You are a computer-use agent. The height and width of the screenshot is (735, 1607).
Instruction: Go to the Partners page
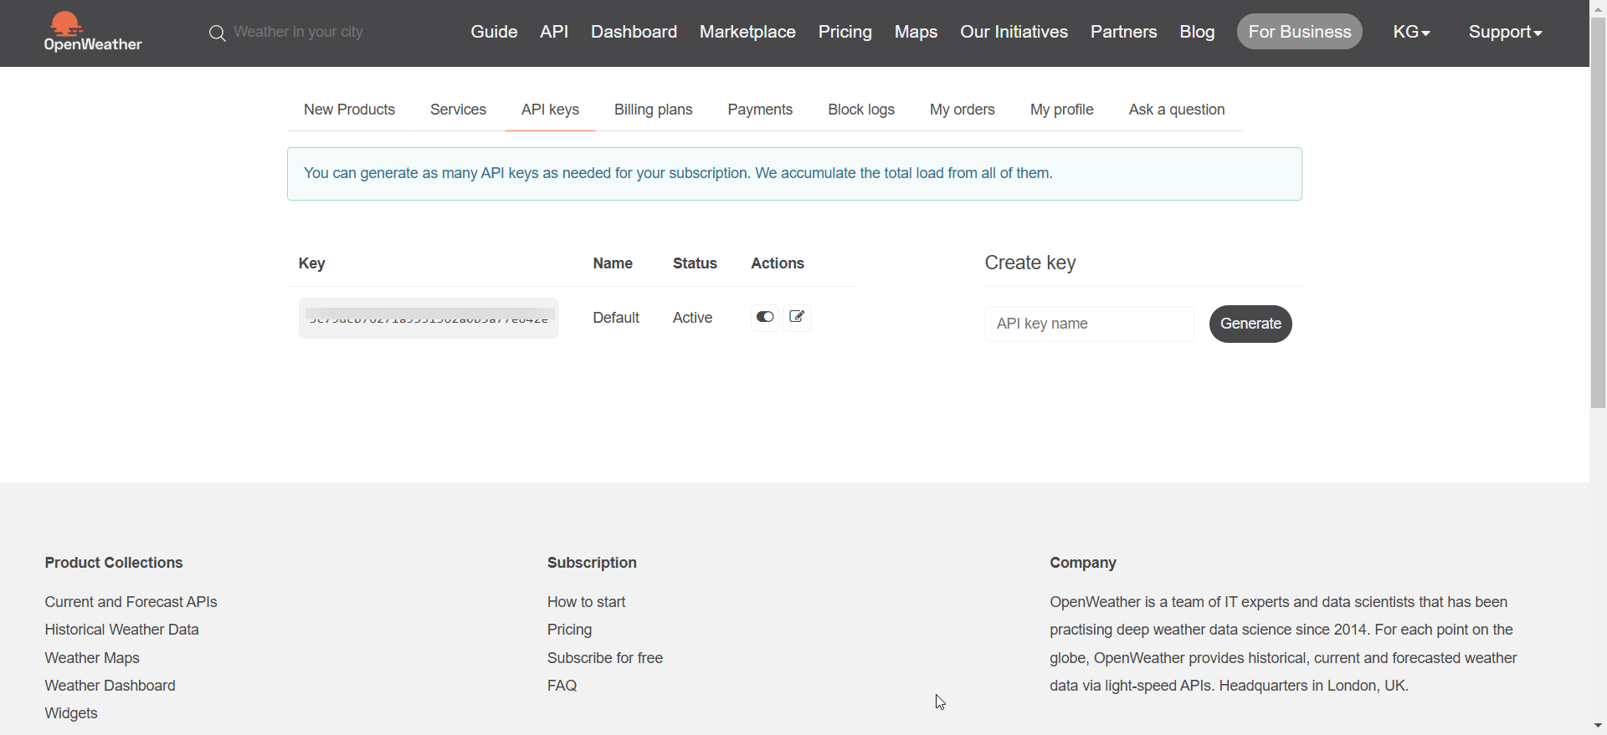pos(1123,32)
